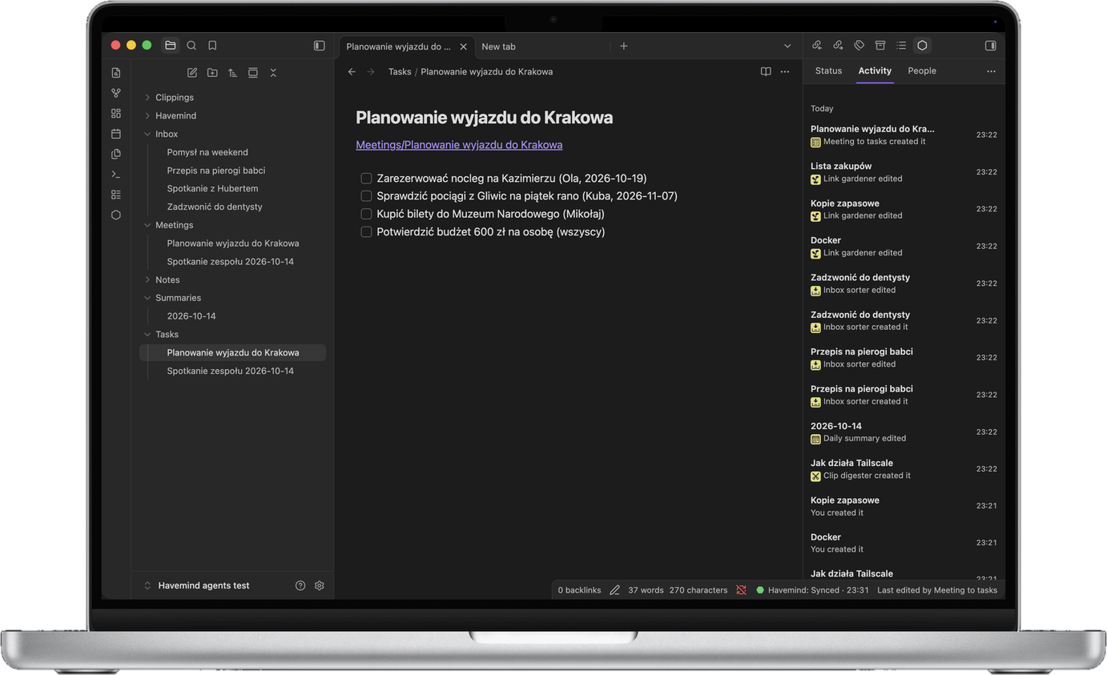This screenshot has height=675, width=1107.
Task: Open the outline pane icon
Action: tap(901, 46)
